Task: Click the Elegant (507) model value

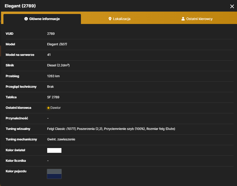Action: [x=57, y=44]
